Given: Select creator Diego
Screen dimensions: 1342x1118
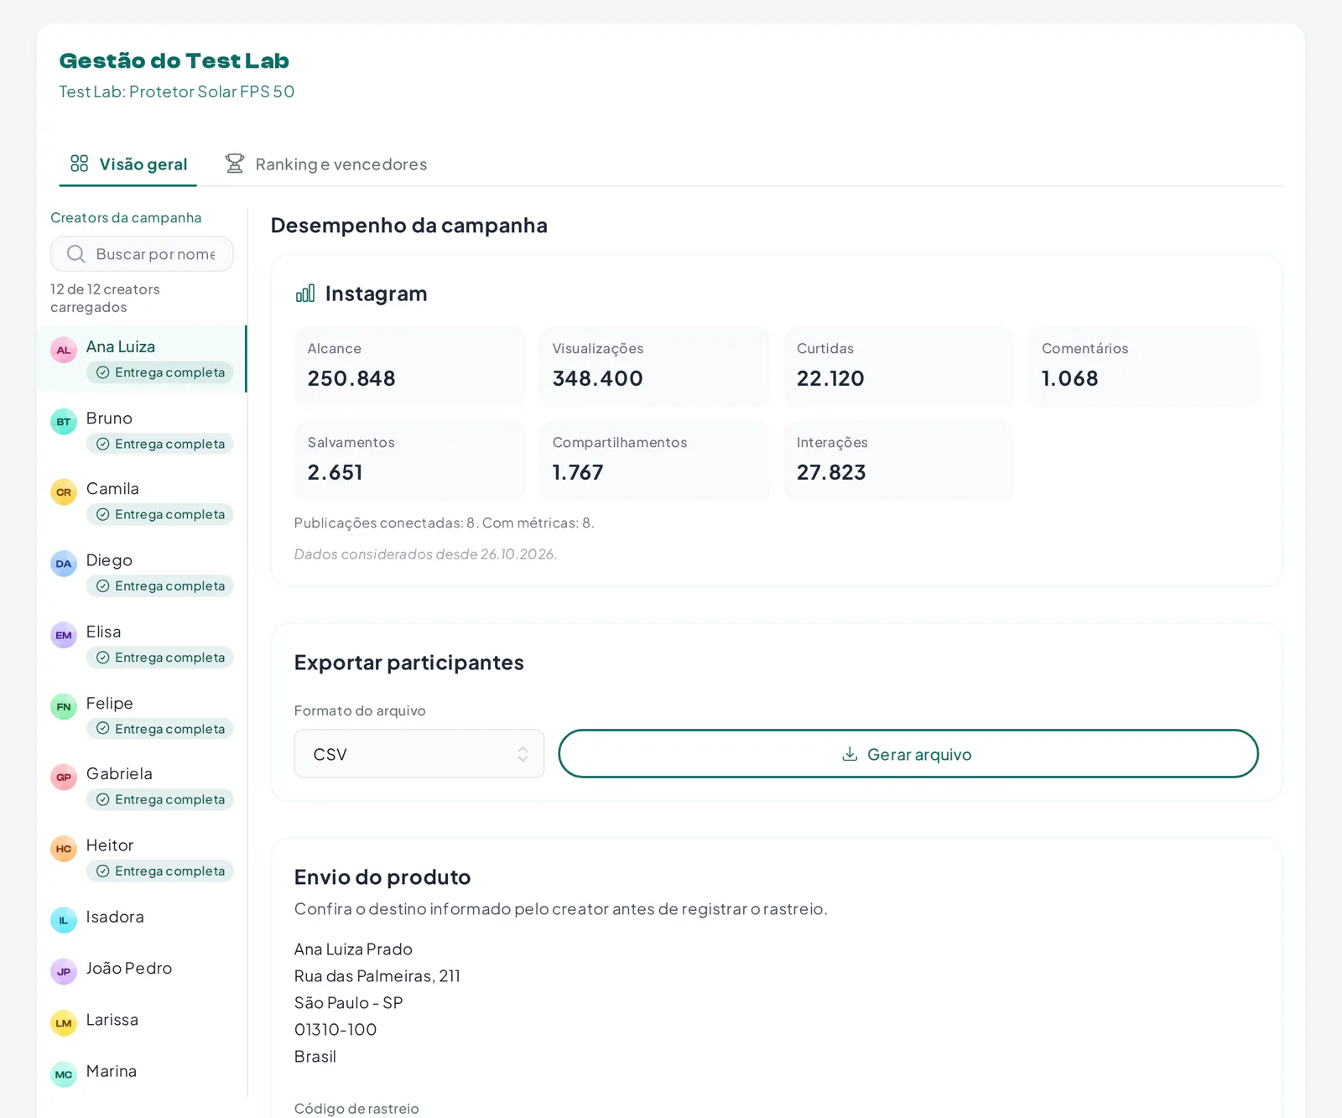Looking at the screenshot, I should [141, 572].
